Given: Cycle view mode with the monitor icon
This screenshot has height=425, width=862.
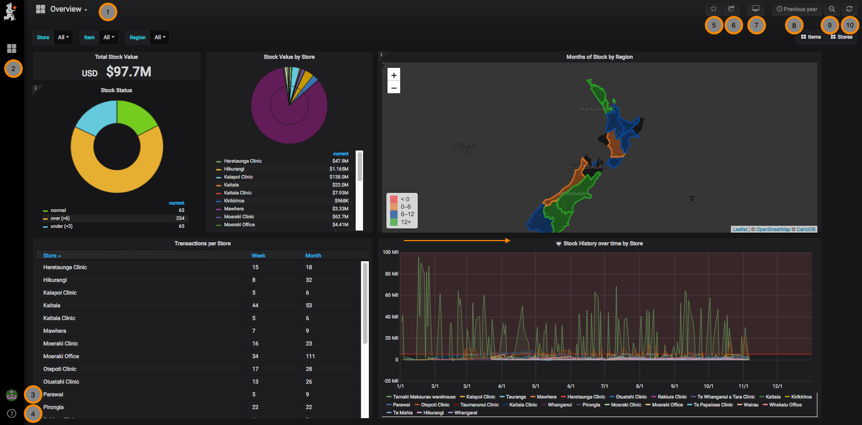Looking at the screenshot, I should [x=755, y=9].
